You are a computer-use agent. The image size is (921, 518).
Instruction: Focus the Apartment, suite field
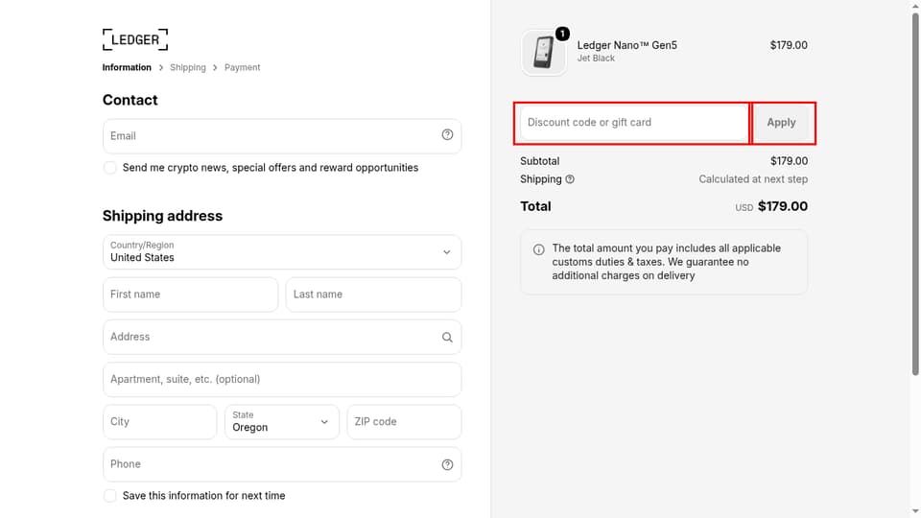(282, 380)
